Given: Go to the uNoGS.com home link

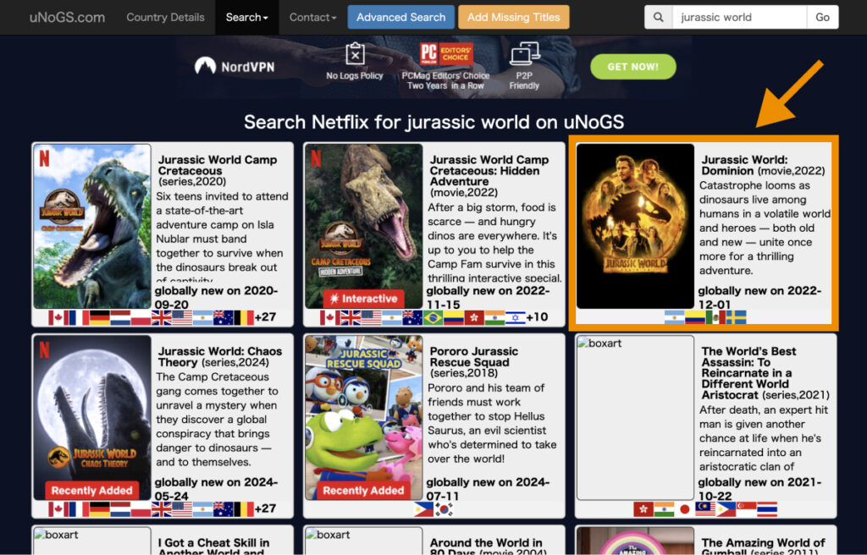Looking at the screenshot, I should (68, 17).
